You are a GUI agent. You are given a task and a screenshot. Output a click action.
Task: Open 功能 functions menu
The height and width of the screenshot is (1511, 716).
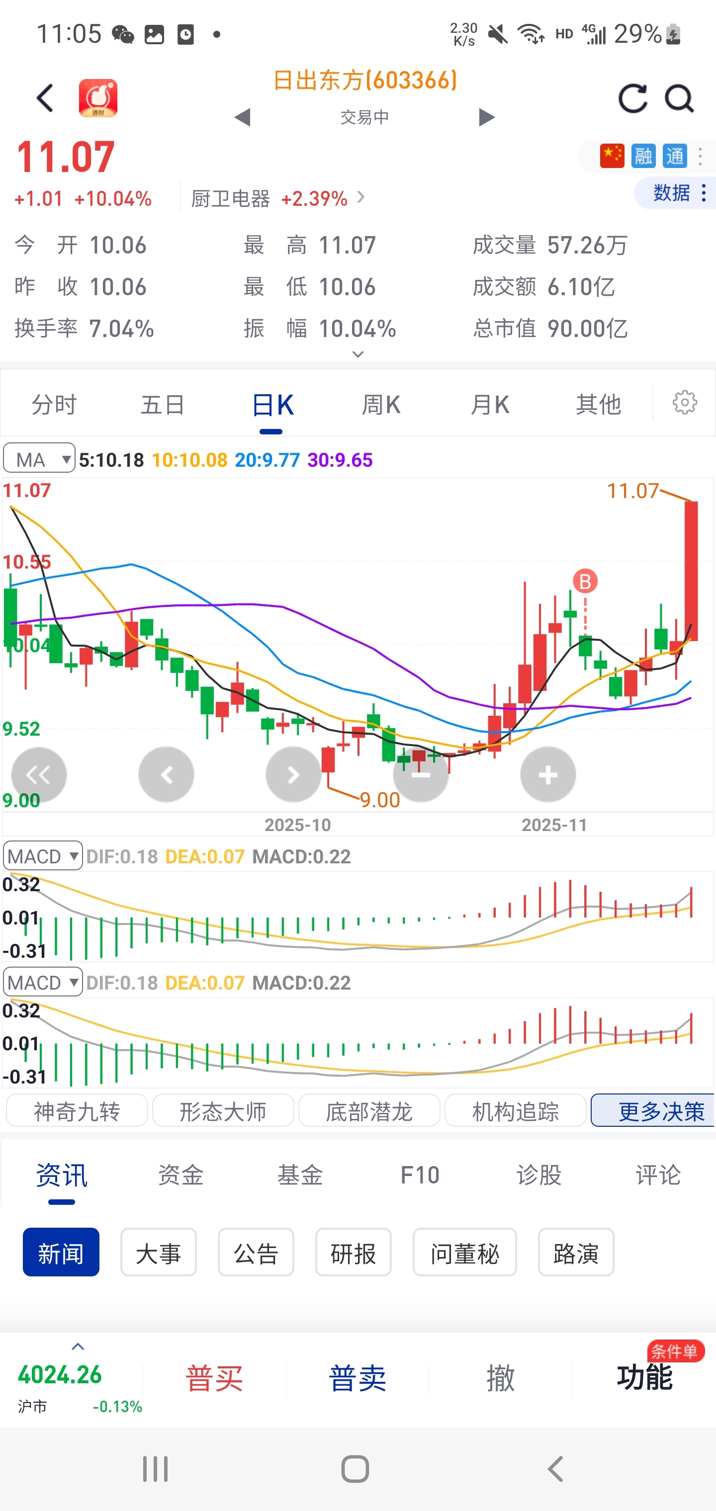pyautogui.click(x=644, y=1378)
